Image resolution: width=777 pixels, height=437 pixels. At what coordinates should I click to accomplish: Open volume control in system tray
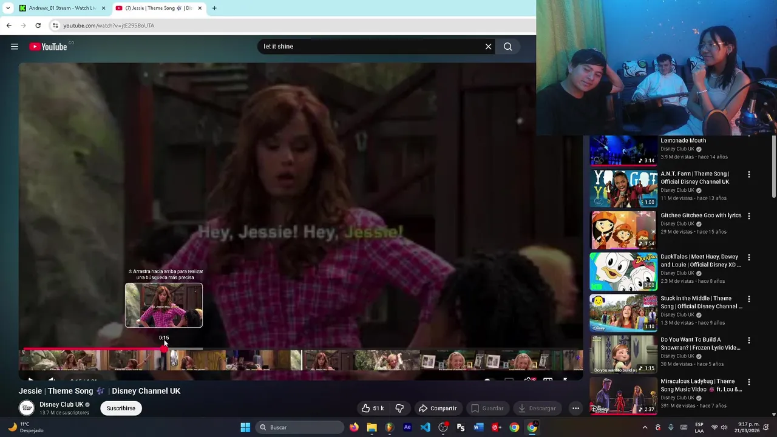(x=724, y=427)
